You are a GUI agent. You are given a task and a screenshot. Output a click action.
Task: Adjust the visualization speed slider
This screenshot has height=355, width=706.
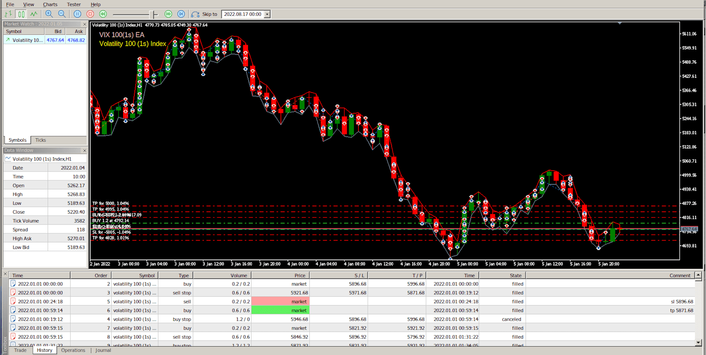point(154,14)
